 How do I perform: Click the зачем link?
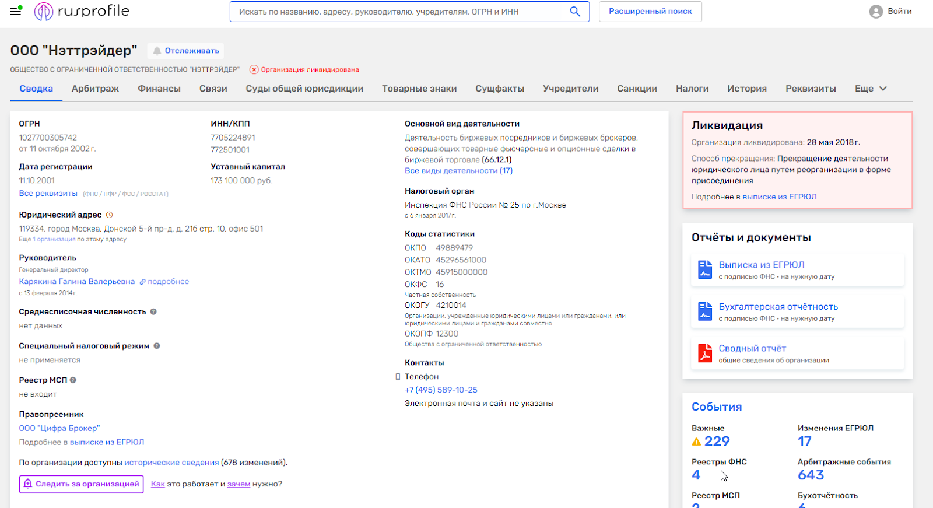(238, 484)
